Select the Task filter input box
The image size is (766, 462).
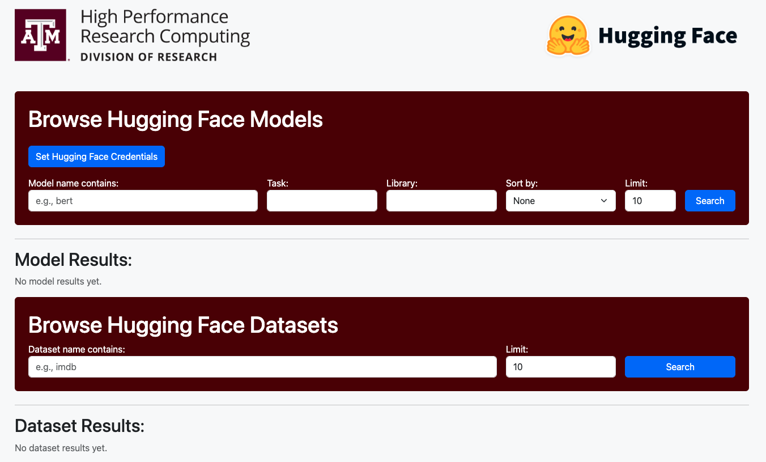(322, 201)
